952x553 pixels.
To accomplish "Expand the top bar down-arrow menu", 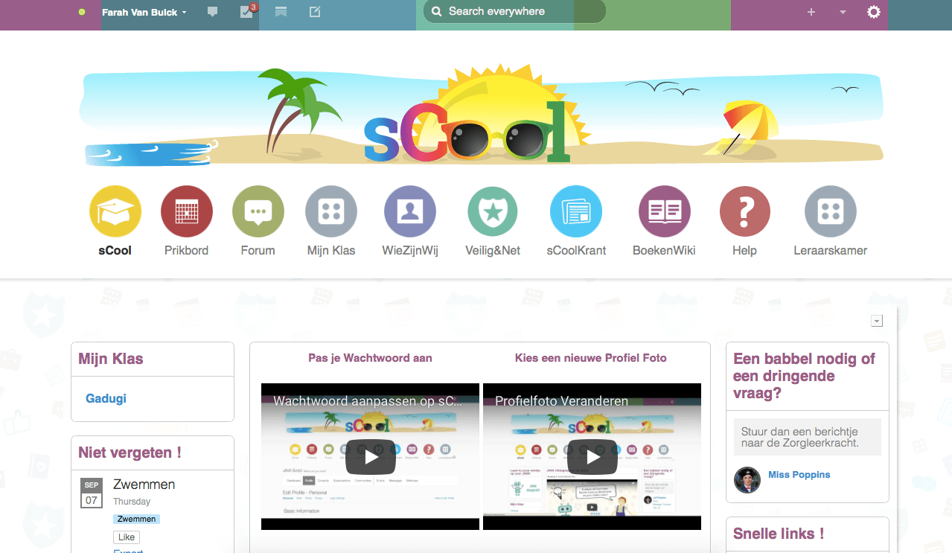I will click(x=843, y=12).
